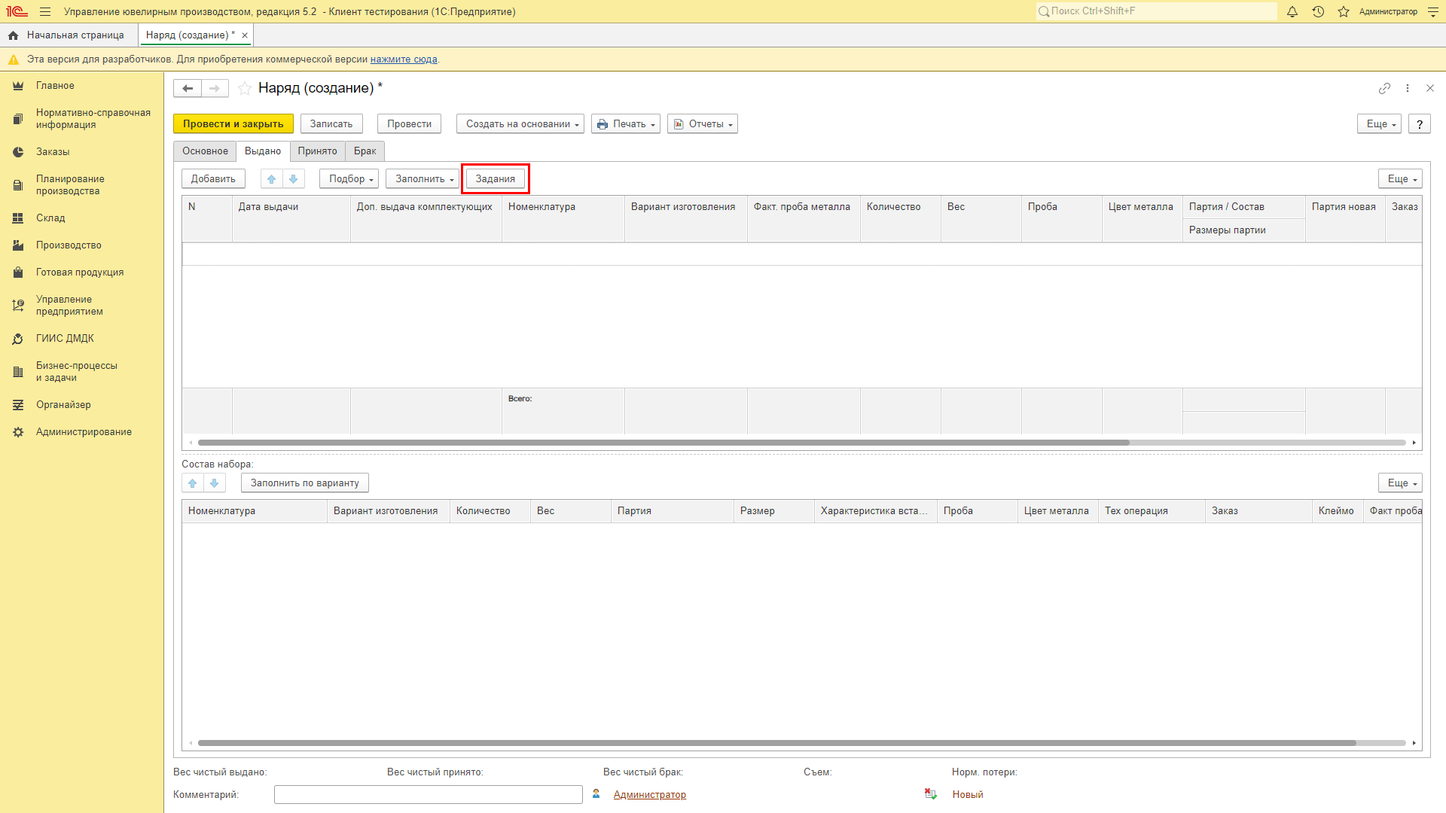Click the Записать button

tap(331, 124)
